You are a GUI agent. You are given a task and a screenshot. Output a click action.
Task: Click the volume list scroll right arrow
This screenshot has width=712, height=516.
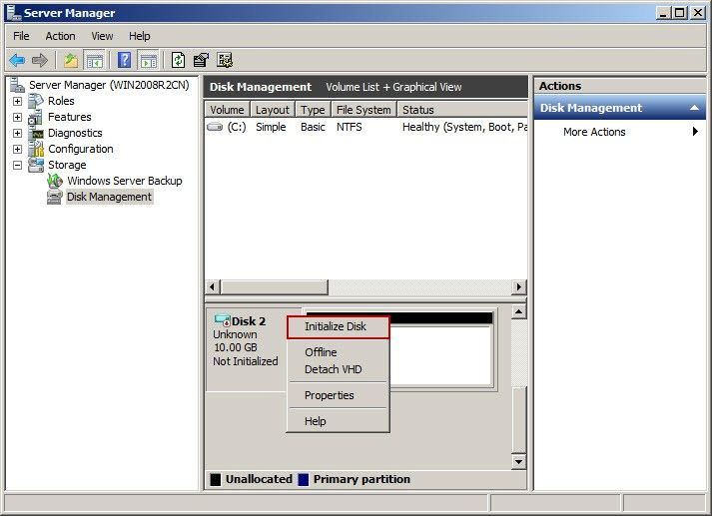click(x=519, y=287)
